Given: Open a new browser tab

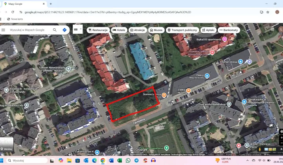Looking at the screenshot, I should coord(51,4).
